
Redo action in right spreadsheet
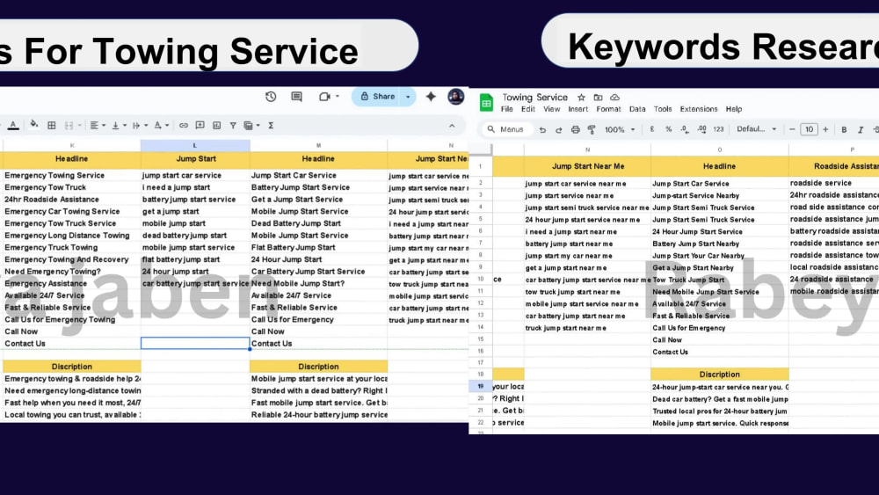[x=558, y=129]
